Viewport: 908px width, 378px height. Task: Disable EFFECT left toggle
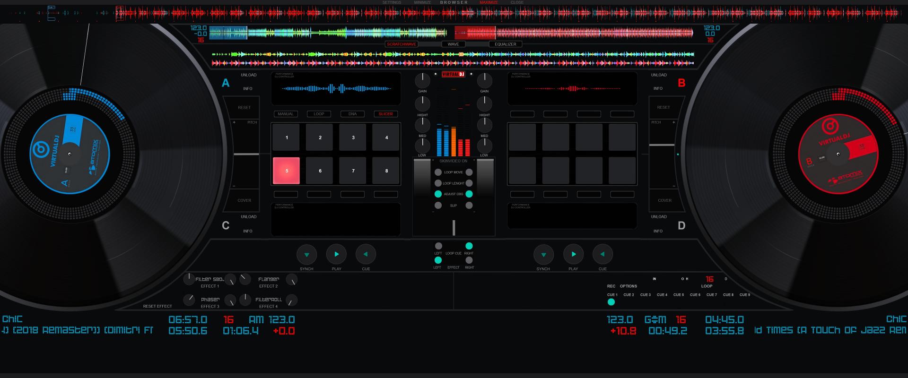pyautogui.click(x=438, y=260)
